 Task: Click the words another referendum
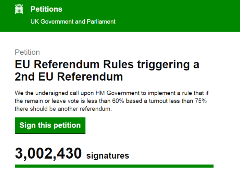[x=91, y=109]
